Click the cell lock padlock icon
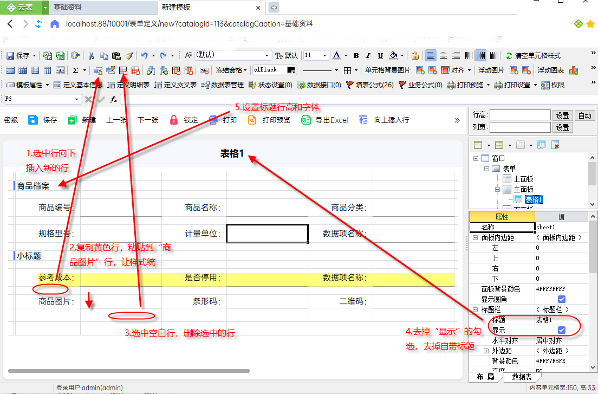The image size is (598, 394). (x=415, y=56)
